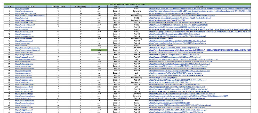Screen dimensions: 258x113
Task: Open the pinterest.com/pin URL link
Action: click(169, 103)
